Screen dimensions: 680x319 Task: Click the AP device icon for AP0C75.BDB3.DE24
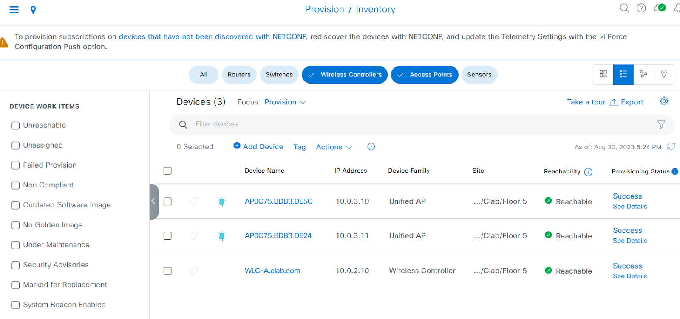pos(221,236)
